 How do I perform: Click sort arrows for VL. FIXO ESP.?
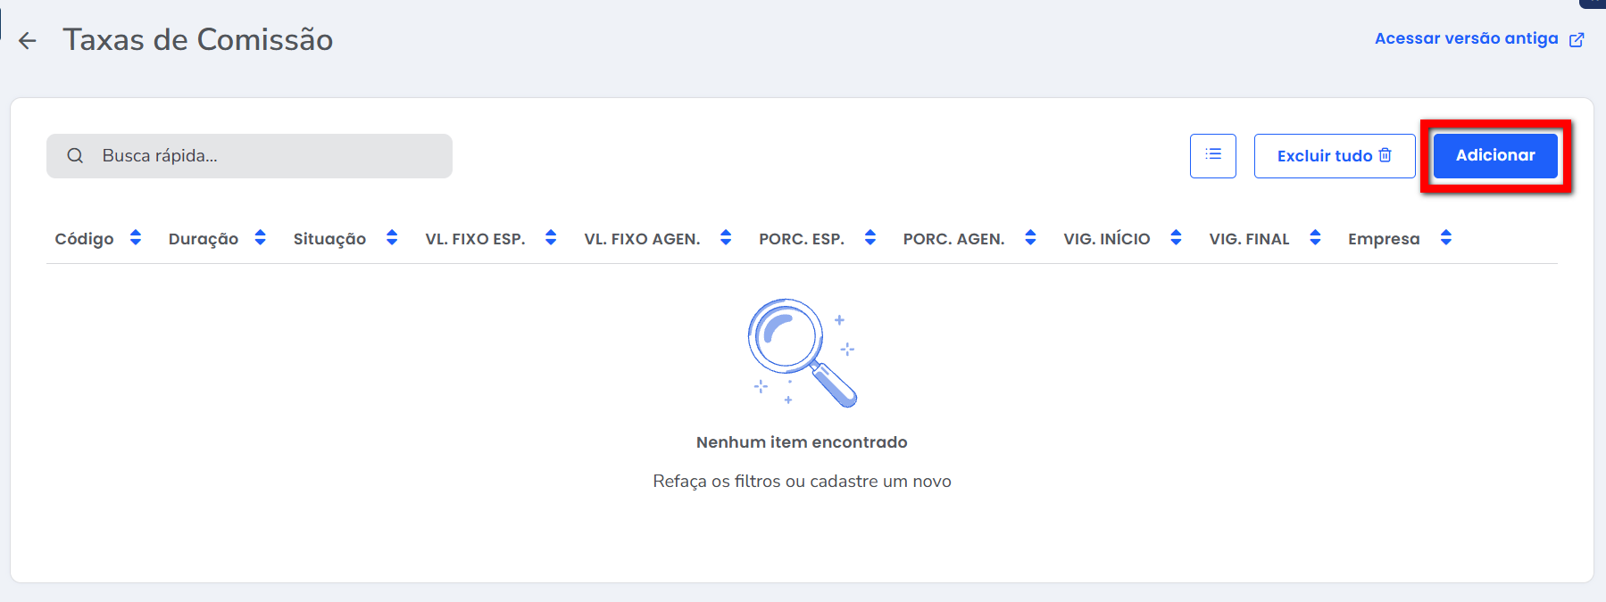551,237
